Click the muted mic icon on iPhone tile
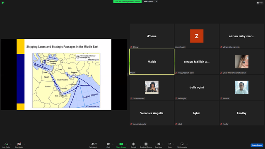 point(131,47)
